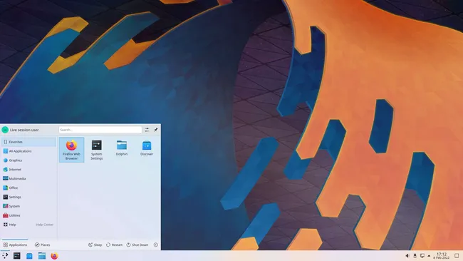Click the Sleep button
The image size is (463, 261).
tap(95, 245)
